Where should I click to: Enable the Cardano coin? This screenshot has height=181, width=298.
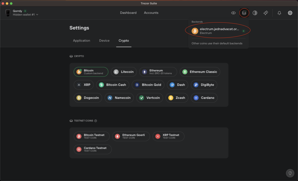coord(204,98)
